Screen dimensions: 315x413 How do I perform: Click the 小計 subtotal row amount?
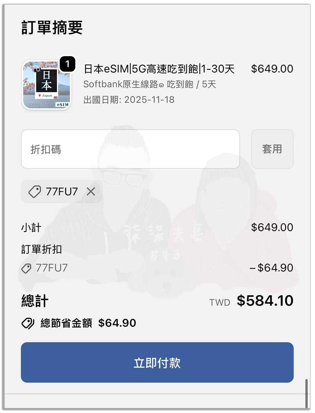[x=272, y=227]
